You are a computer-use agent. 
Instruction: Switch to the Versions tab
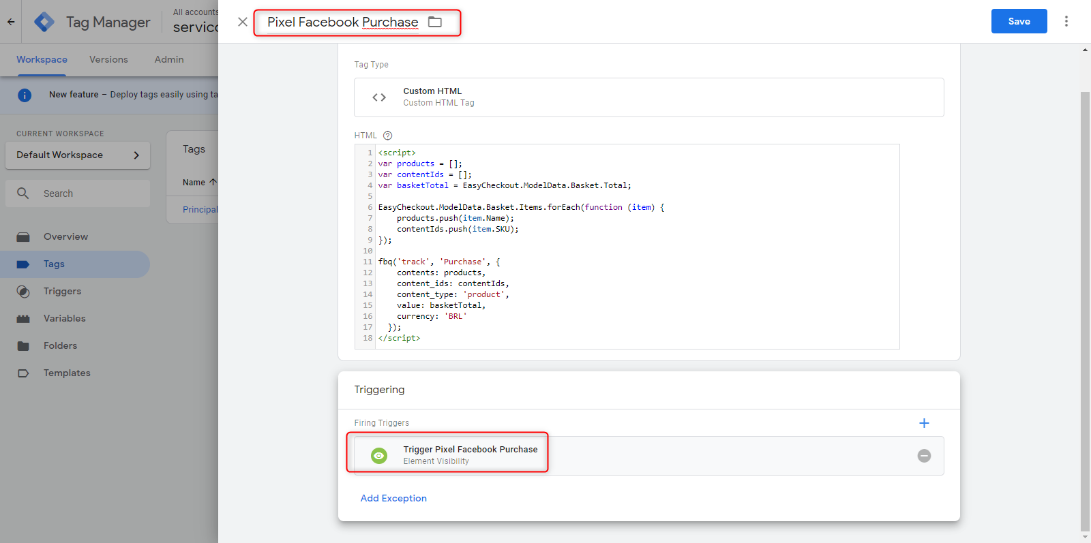click(x=108, y=59)
